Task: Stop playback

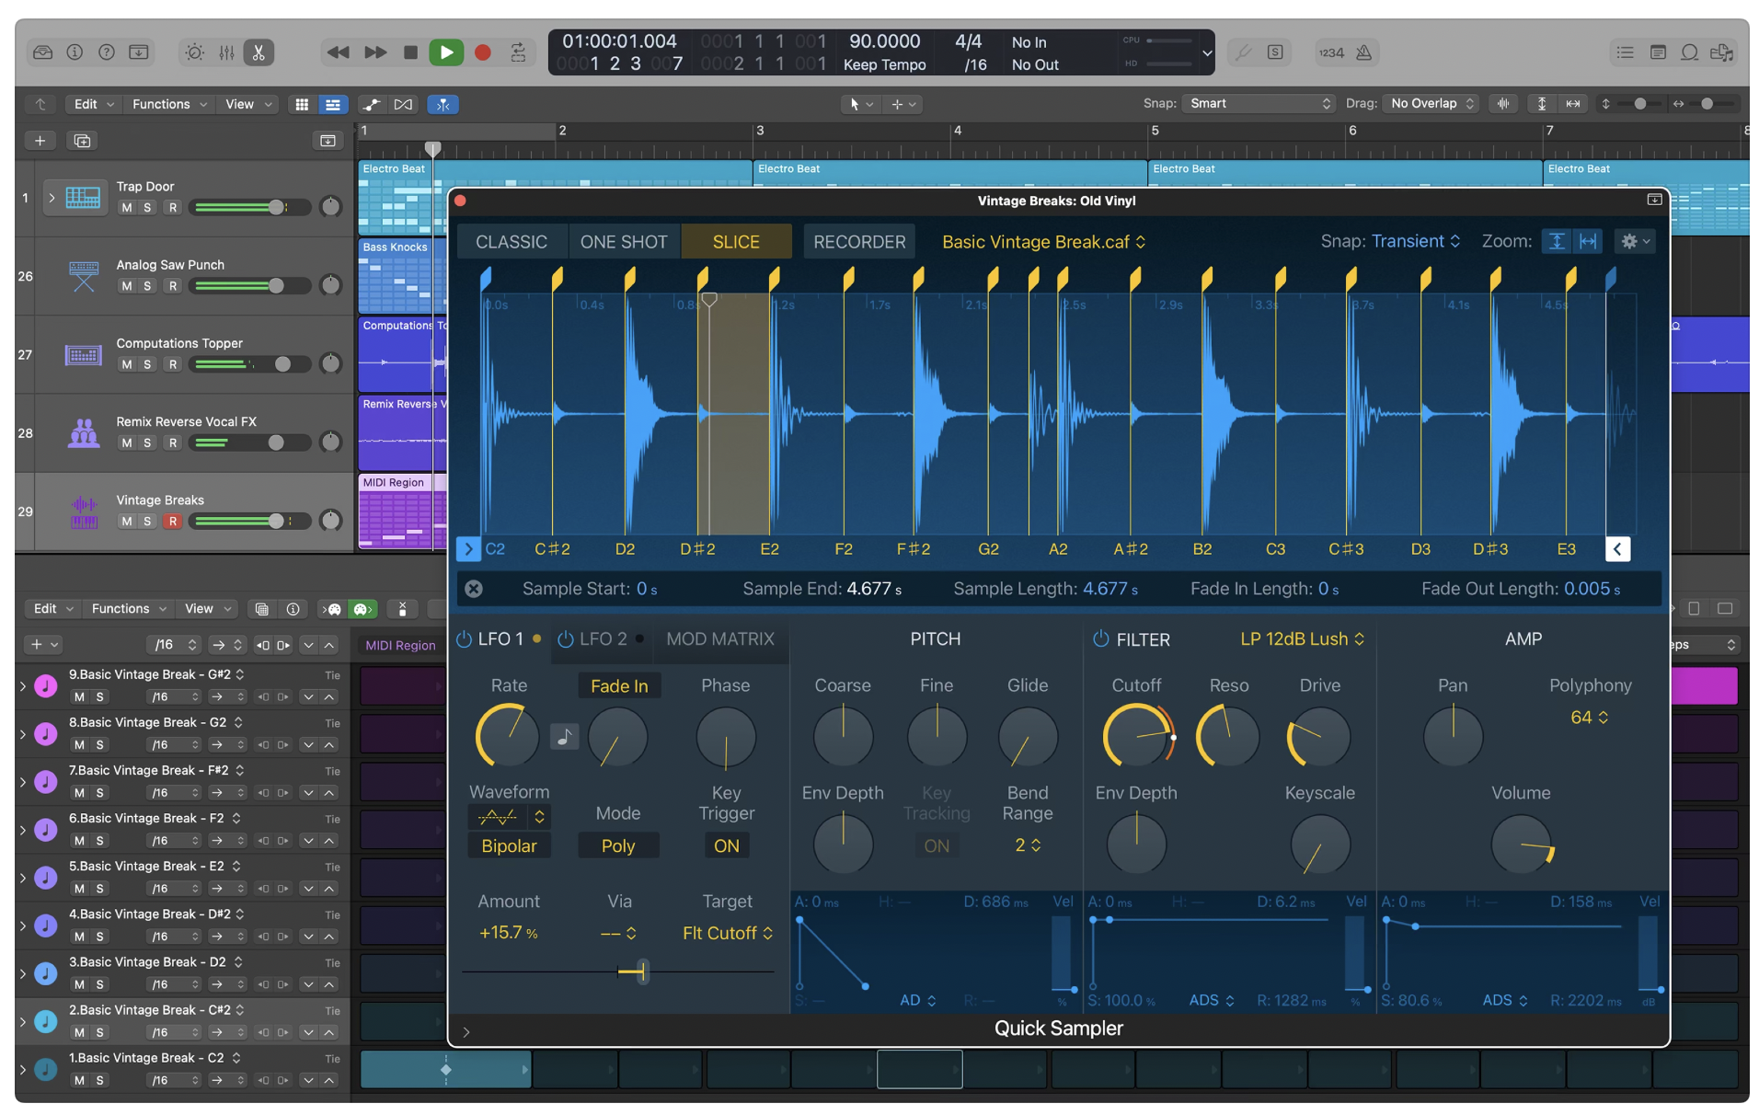Action: [410, 52]
